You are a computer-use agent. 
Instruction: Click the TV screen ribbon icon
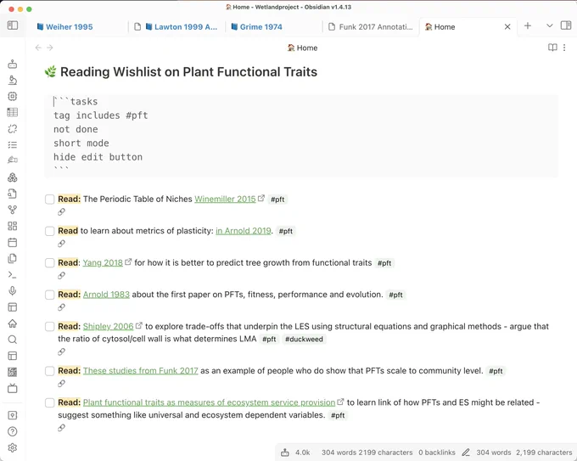pyautogui.click(x=13, y=388)
